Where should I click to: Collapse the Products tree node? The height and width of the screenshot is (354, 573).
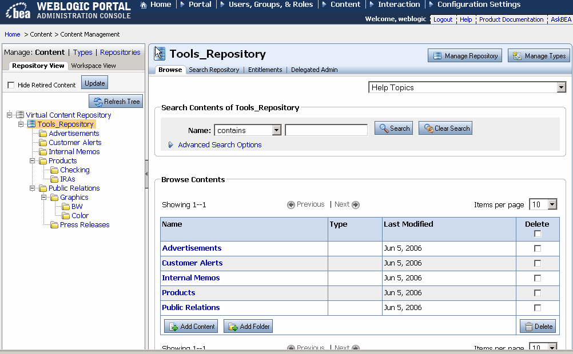coord(32,160)
